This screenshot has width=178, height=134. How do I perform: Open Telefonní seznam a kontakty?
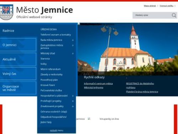point(56,35)
